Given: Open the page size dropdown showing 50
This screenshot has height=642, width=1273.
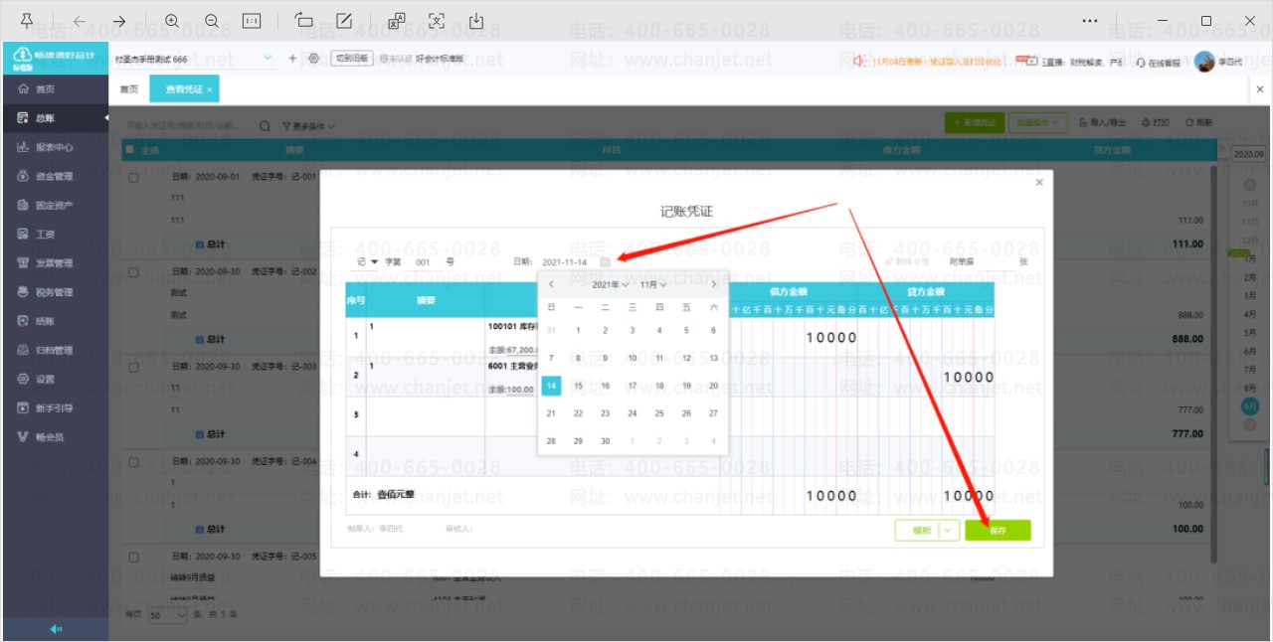Looking at the screenshot, I should (x=167, y=615).
